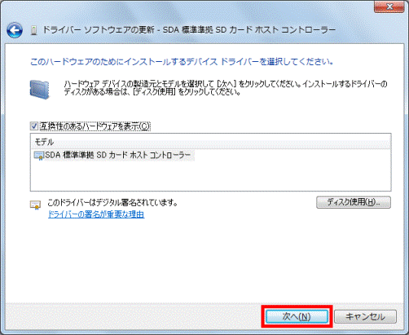
Task: Click the blue hardware chip icon
Action: coord(40,90)
